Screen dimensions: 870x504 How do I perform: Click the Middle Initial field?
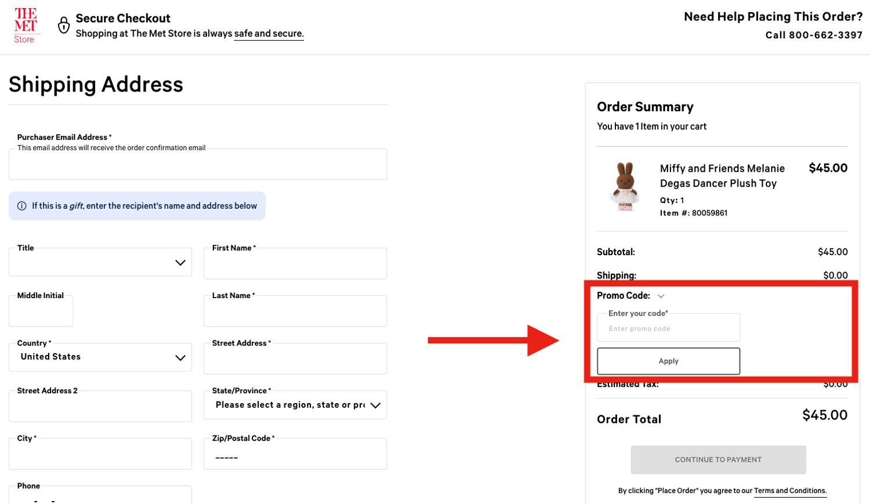tap(41, 312)
